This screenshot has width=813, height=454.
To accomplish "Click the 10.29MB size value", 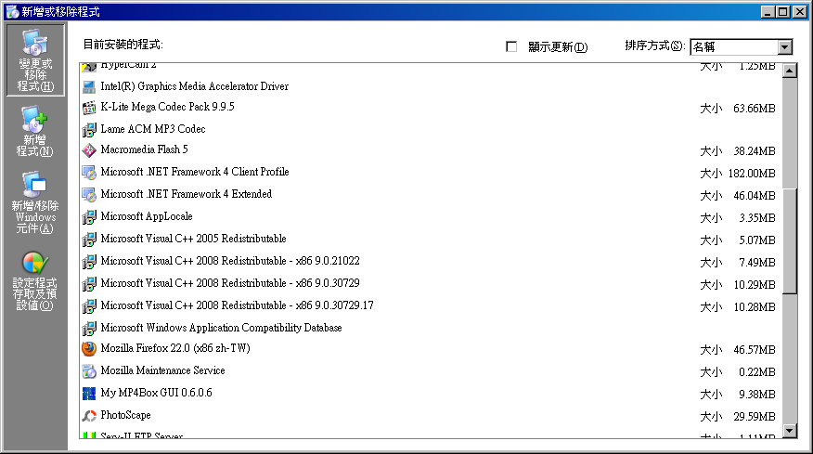I will (x=755, y=285).
